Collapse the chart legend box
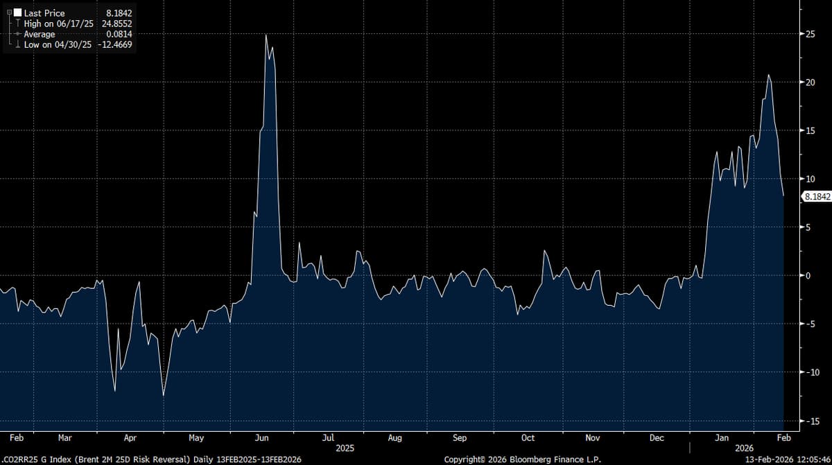The image size is (832, 465). (9, 12)
